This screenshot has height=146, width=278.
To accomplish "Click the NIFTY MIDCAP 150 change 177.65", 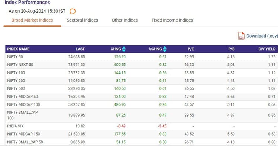I will pyautogui.click(x=120, y=134).
